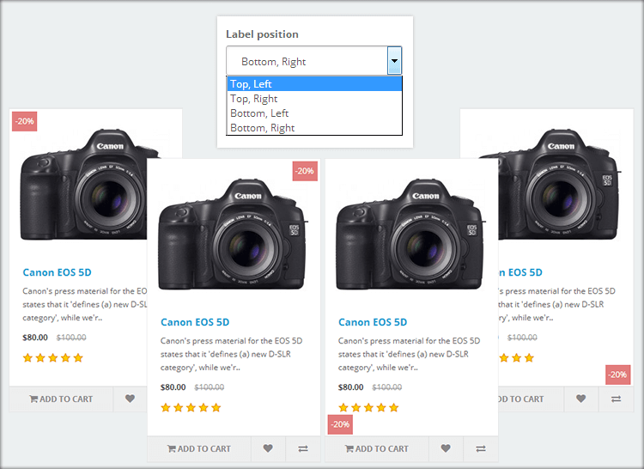Add to cart on bottom-left badge card
644x469 pixels.
tap(376, 448)
